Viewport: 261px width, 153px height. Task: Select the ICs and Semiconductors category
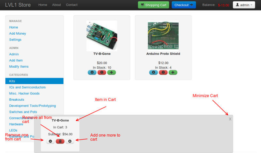pyautogui.click(x=27, y=87)
